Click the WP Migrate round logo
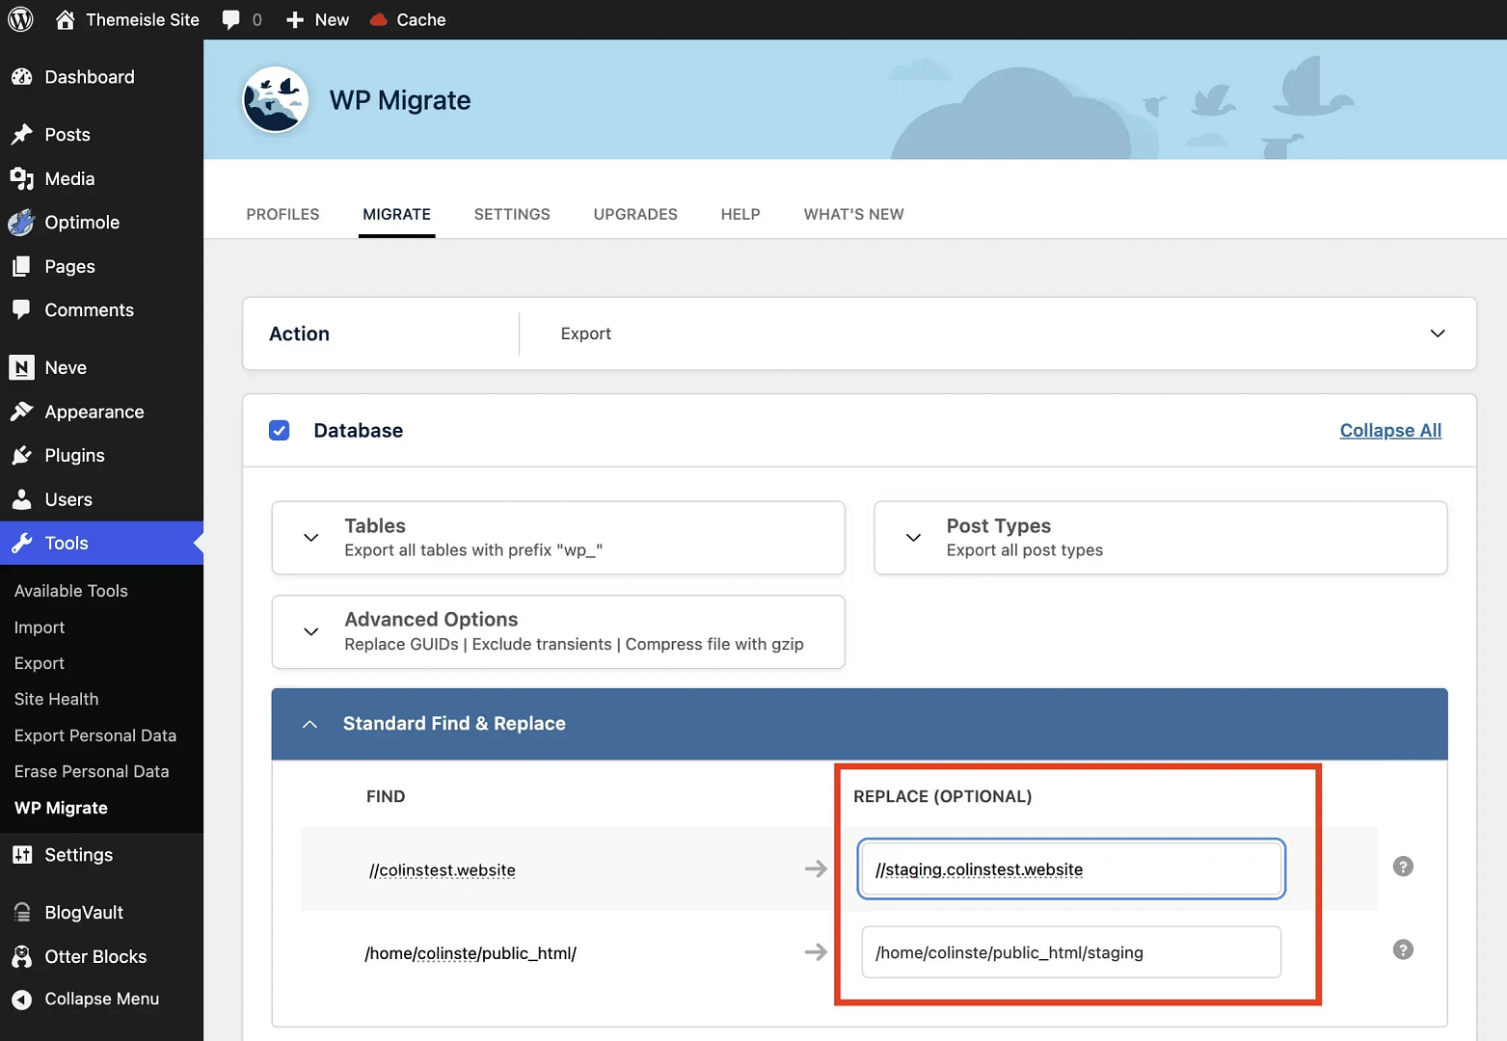Viewport: 1507px width, 1041px height. (x=275, y=100)
